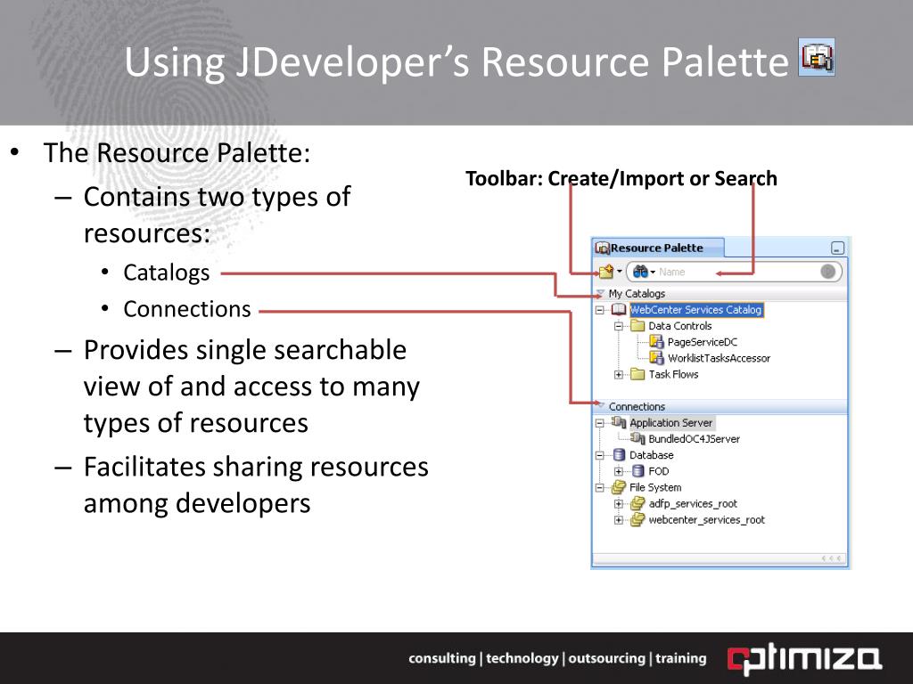Select Task Flows tree item

[673, 375]
